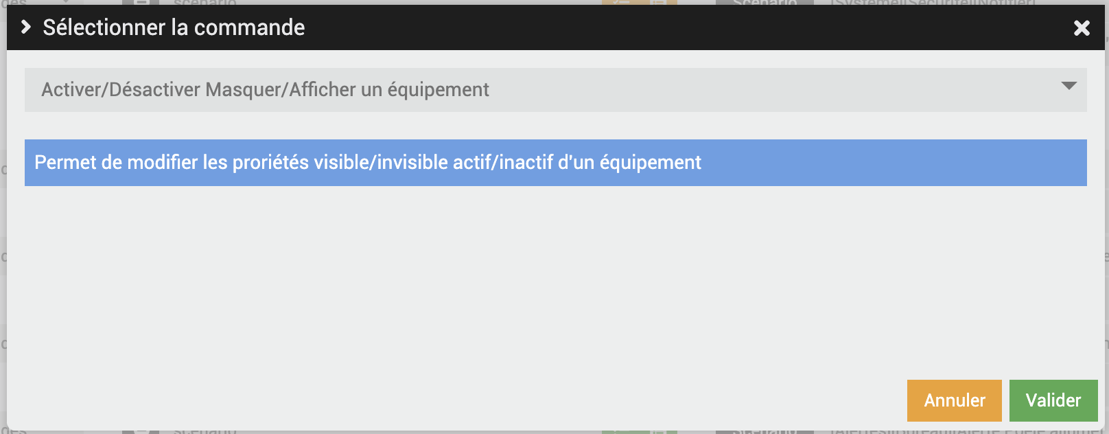Click the small grey icon behind the dialog top-left
Screen dimensions: 1109x434
coord(141,3)
